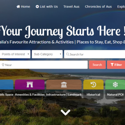125x125 pixels.
Task: Open the Travel Aus menu
Action: (x=71, y=7)
